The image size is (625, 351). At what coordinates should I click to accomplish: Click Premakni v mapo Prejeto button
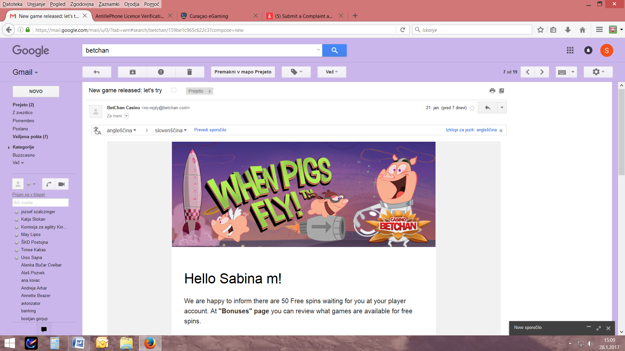pos(243,72)
